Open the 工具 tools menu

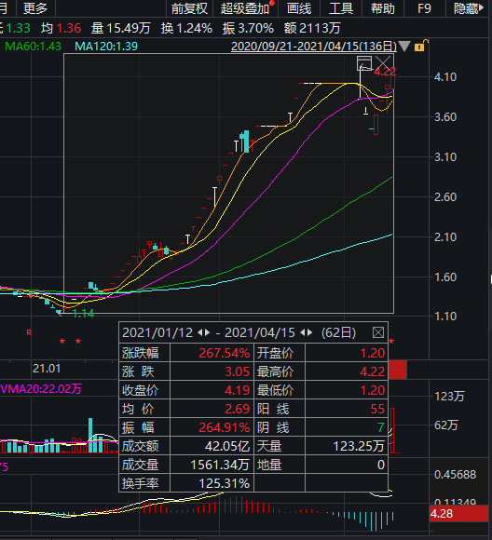click(x=341, y=8)
